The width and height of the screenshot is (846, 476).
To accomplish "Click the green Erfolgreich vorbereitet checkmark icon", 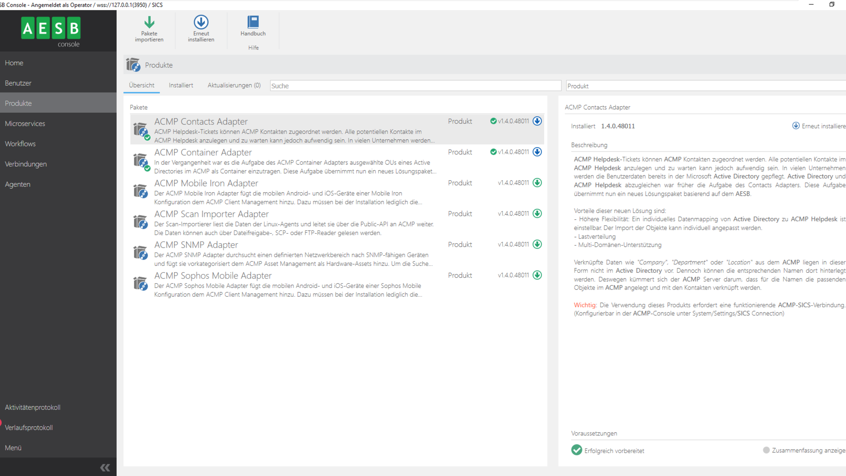I will pos(576,450).
